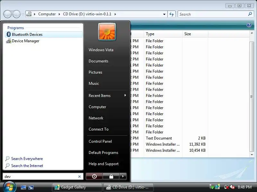Click the Programs search results heading
257x192 pixels.
tap(15, 28)
